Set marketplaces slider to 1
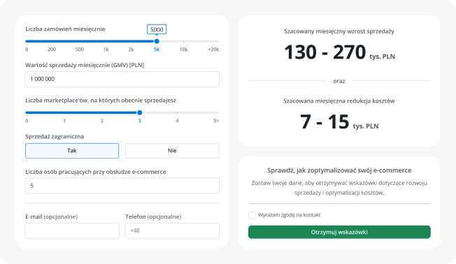The height and width of the screenshot is (264, 456). pos(64,112)
